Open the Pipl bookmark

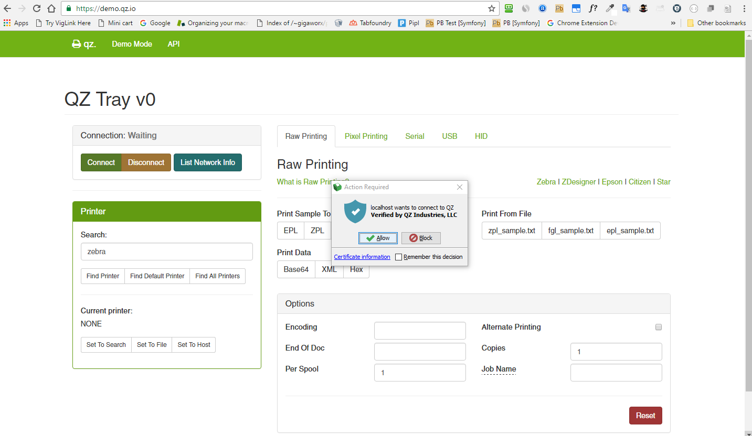point(409,23)
